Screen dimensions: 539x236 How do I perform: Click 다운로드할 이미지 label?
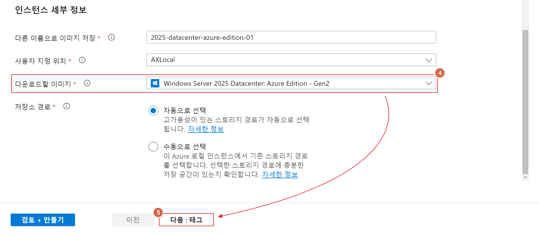tap(43, 84)
